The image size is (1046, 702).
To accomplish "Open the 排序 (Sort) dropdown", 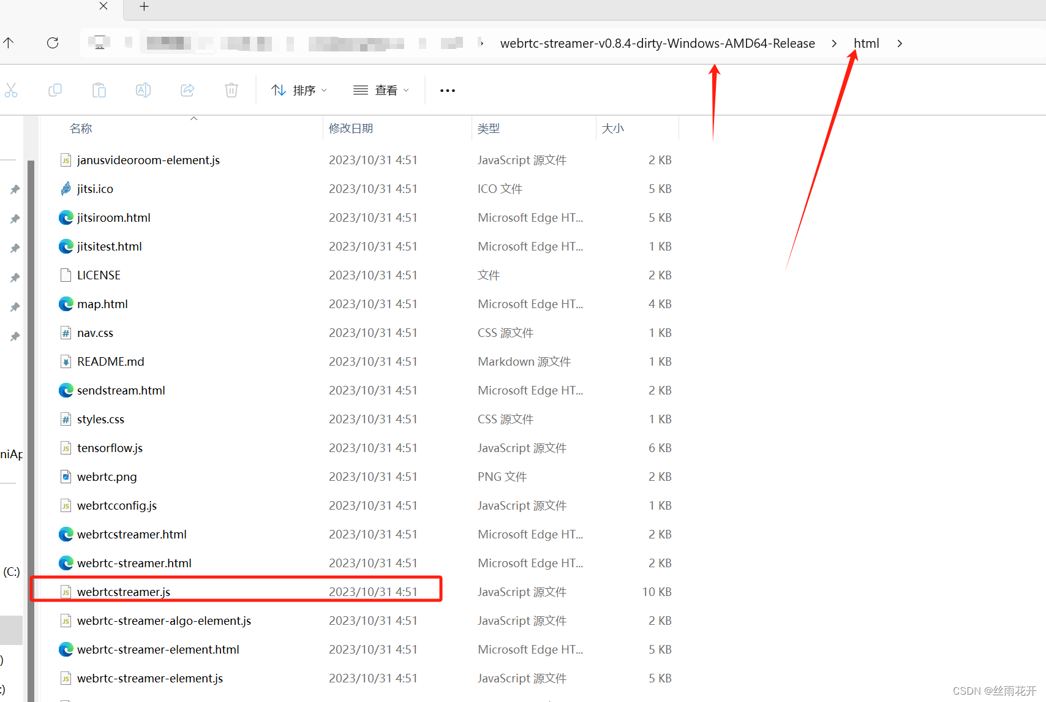I will tap(299, 90).
